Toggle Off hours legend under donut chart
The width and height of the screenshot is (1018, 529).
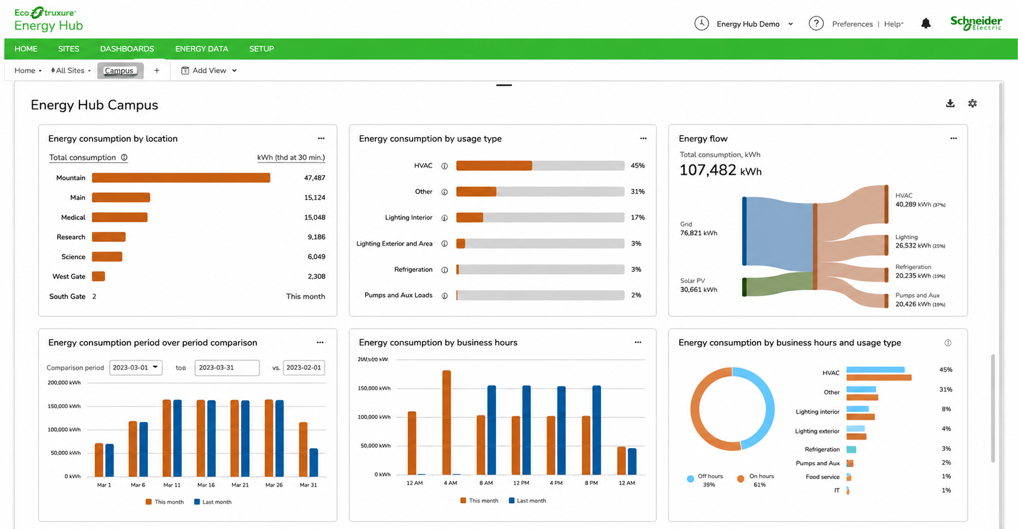[x=705, y=480]
